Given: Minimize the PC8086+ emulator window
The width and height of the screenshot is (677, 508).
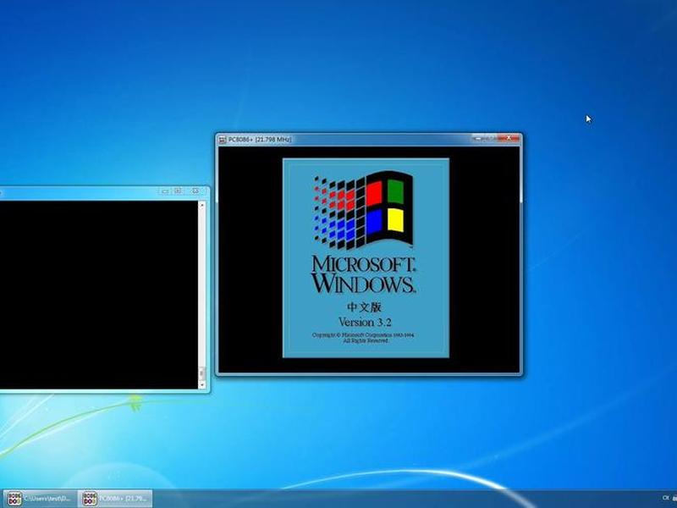Looking at the screenshot, I should (477, 138).
